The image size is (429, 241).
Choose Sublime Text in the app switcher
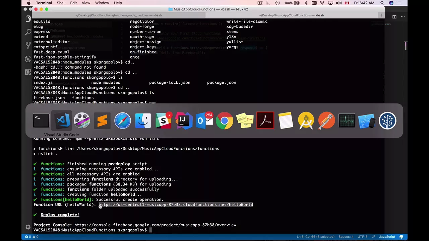(x=102, y=120)
